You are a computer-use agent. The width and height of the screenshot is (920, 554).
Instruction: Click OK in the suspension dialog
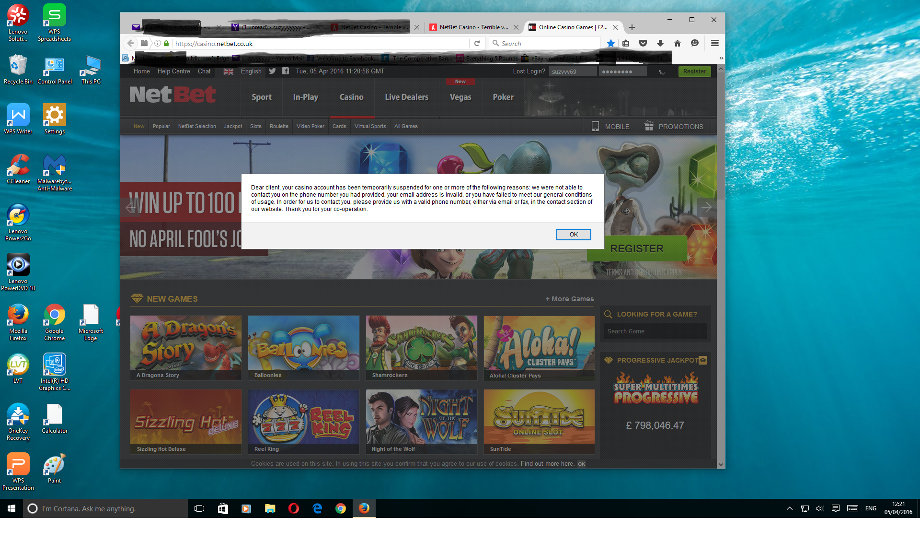pos(574,235)
